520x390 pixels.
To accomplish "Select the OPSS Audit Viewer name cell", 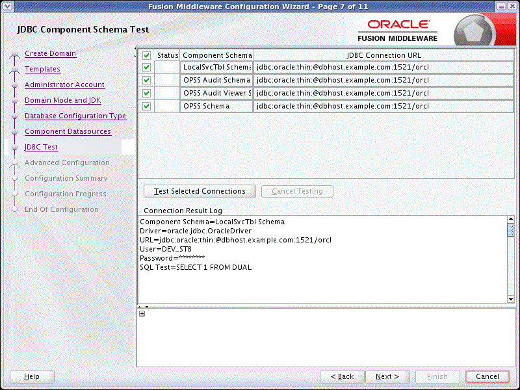I will tap(216, 93).
